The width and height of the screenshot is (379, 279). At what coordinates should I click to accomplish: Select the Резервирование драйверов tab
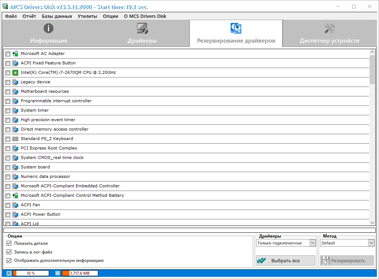click(x=236, y=33)
